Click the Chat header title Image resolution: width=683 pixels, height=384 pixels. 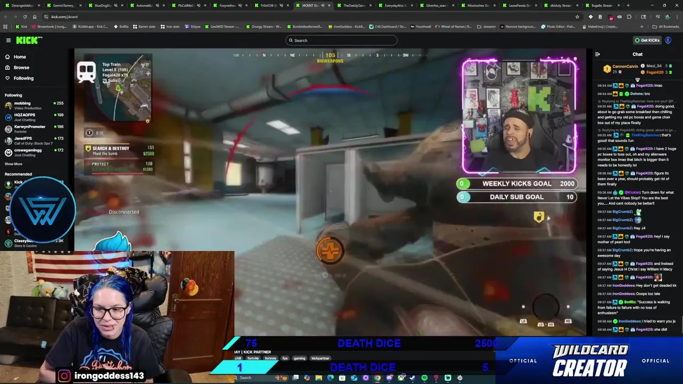[x=638, y=54]
